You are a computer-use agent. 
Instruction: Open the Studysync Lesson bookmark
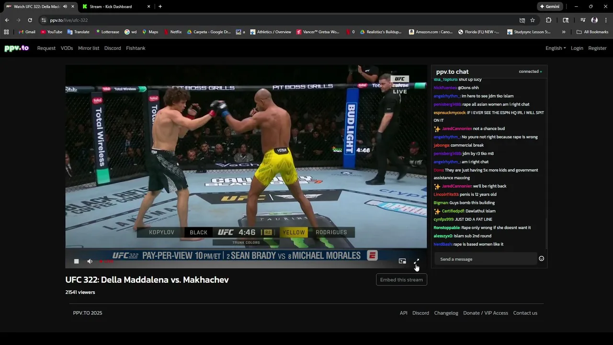(x=529, y=32)
